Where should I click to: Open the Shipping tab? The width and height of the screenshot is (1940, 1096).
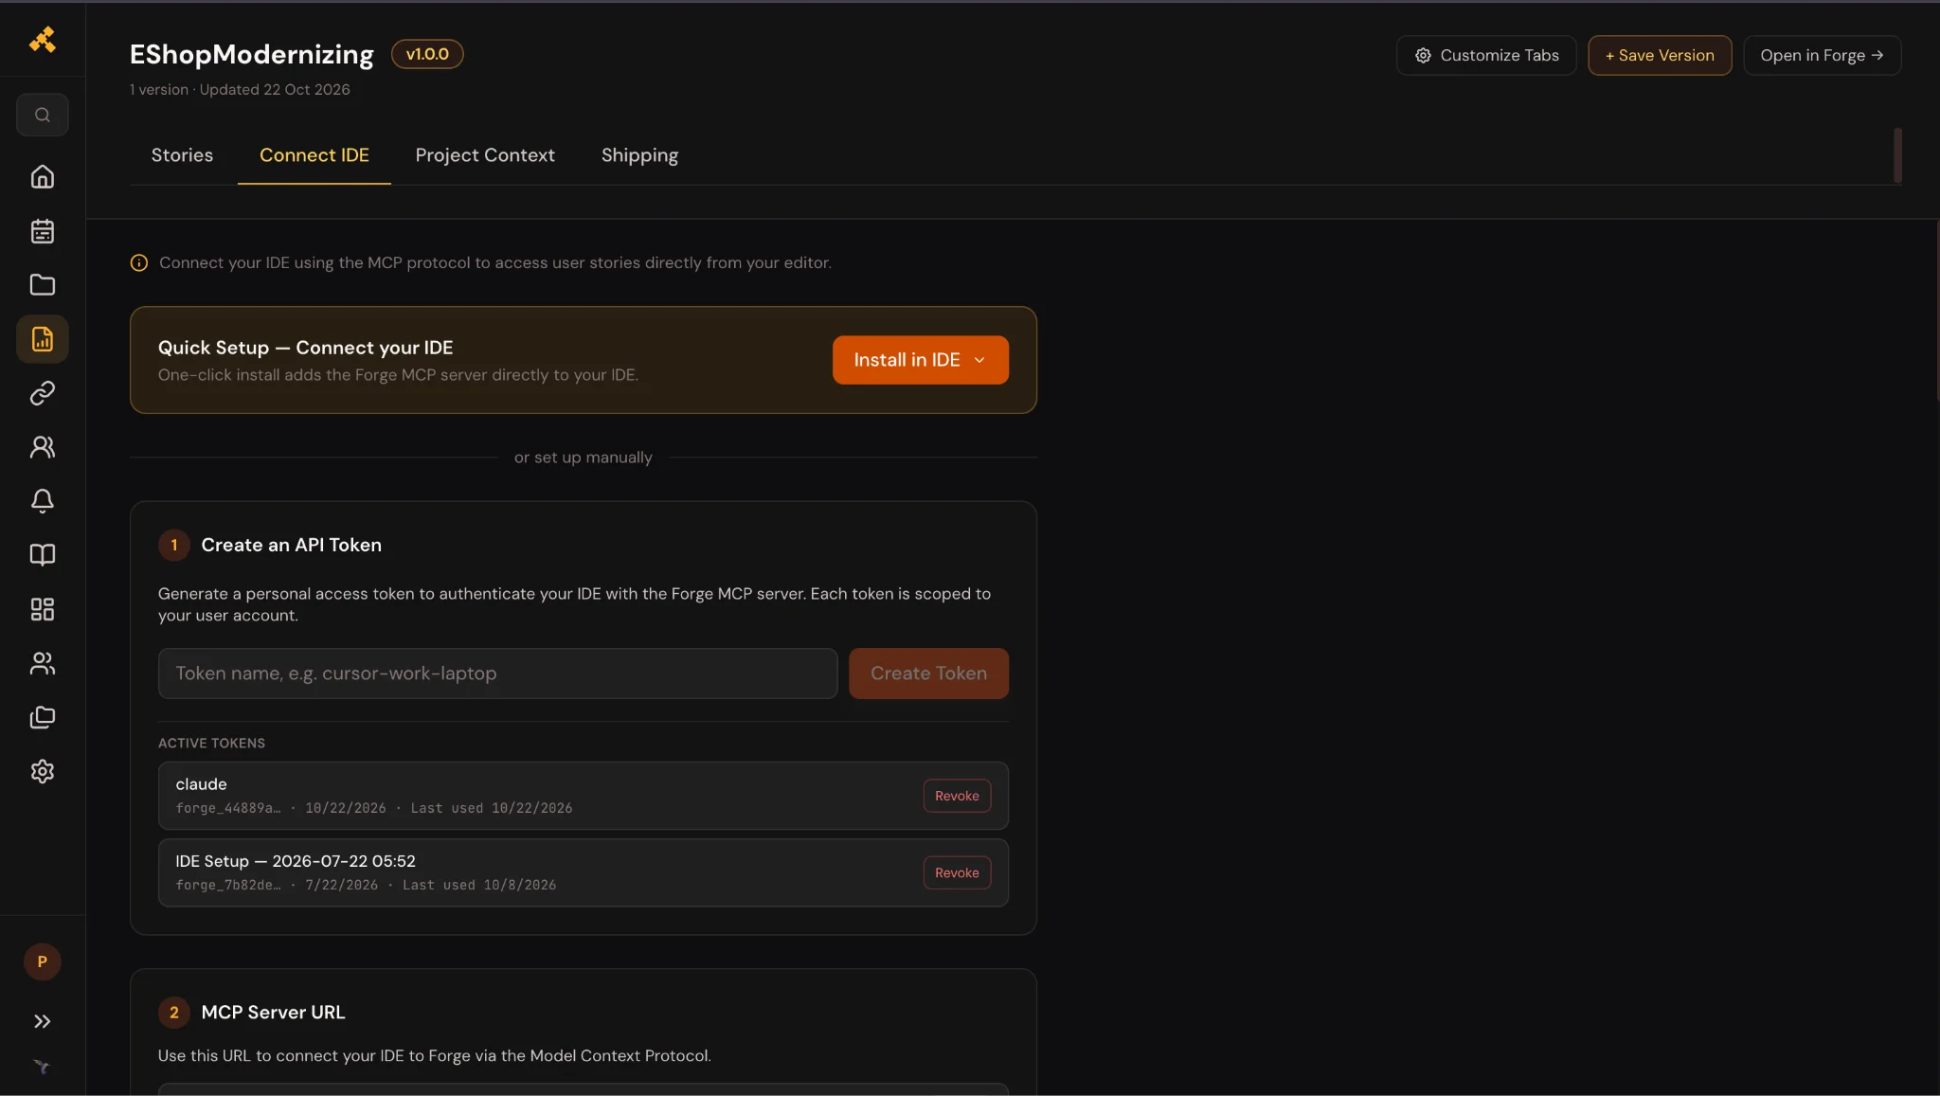click(x=639, y=155)
